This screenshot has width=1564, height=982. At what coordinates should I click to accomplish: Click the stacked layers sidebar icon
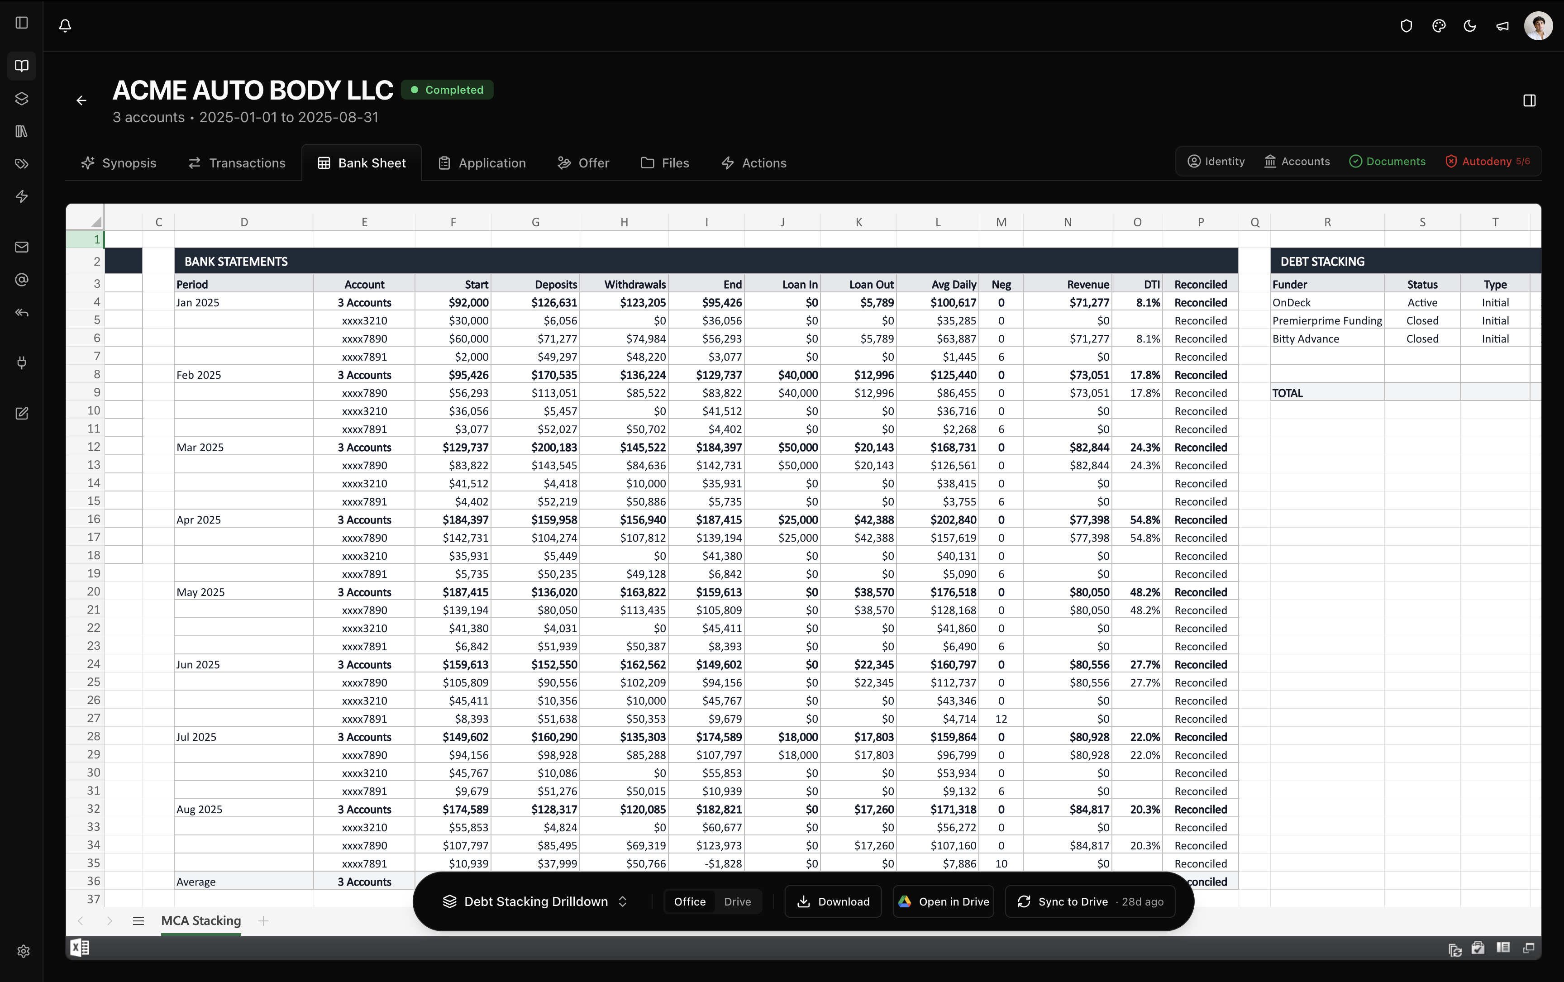21,99
